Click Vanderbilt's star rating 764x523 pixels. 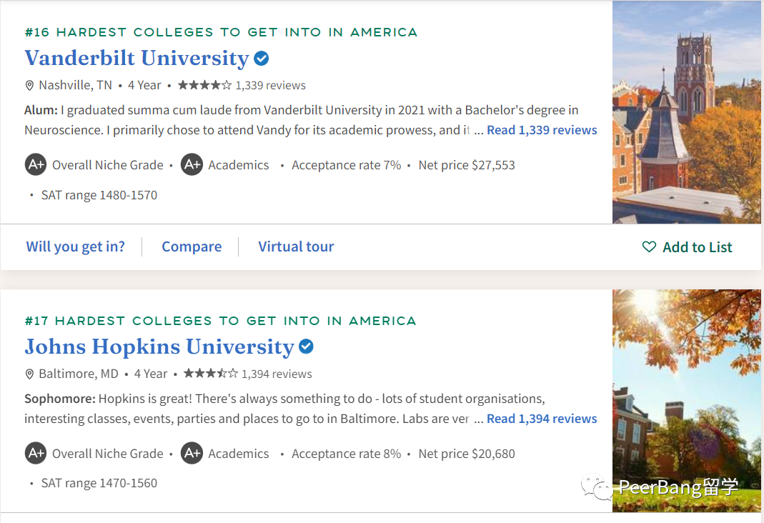[204, 85]
